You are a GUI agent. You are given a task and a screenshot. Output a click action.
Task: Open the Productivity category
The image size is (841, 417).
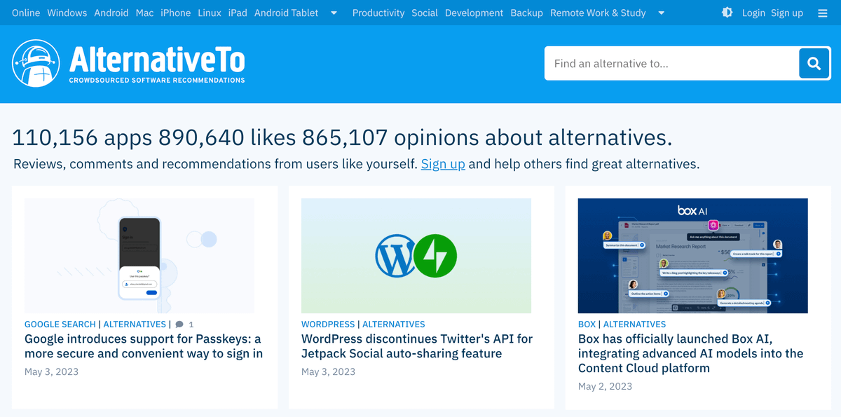pyautogui.click(x=378, y=13)
